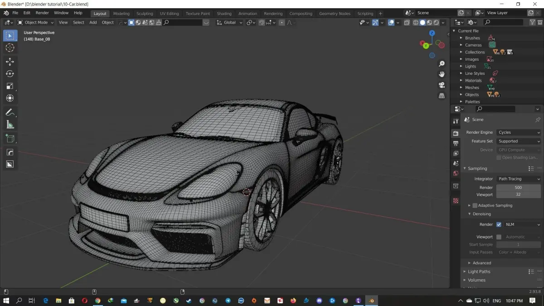
Task: Uncheck Render denoising checkbox
Action: [499, 224]
